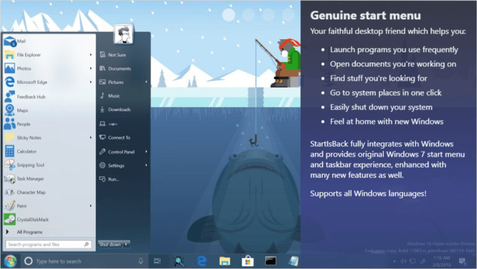Click the Search programs and files box
Image resolution: width=477 pixels, height=269 pixels.
pyautogui.click(x=48, y=244)
